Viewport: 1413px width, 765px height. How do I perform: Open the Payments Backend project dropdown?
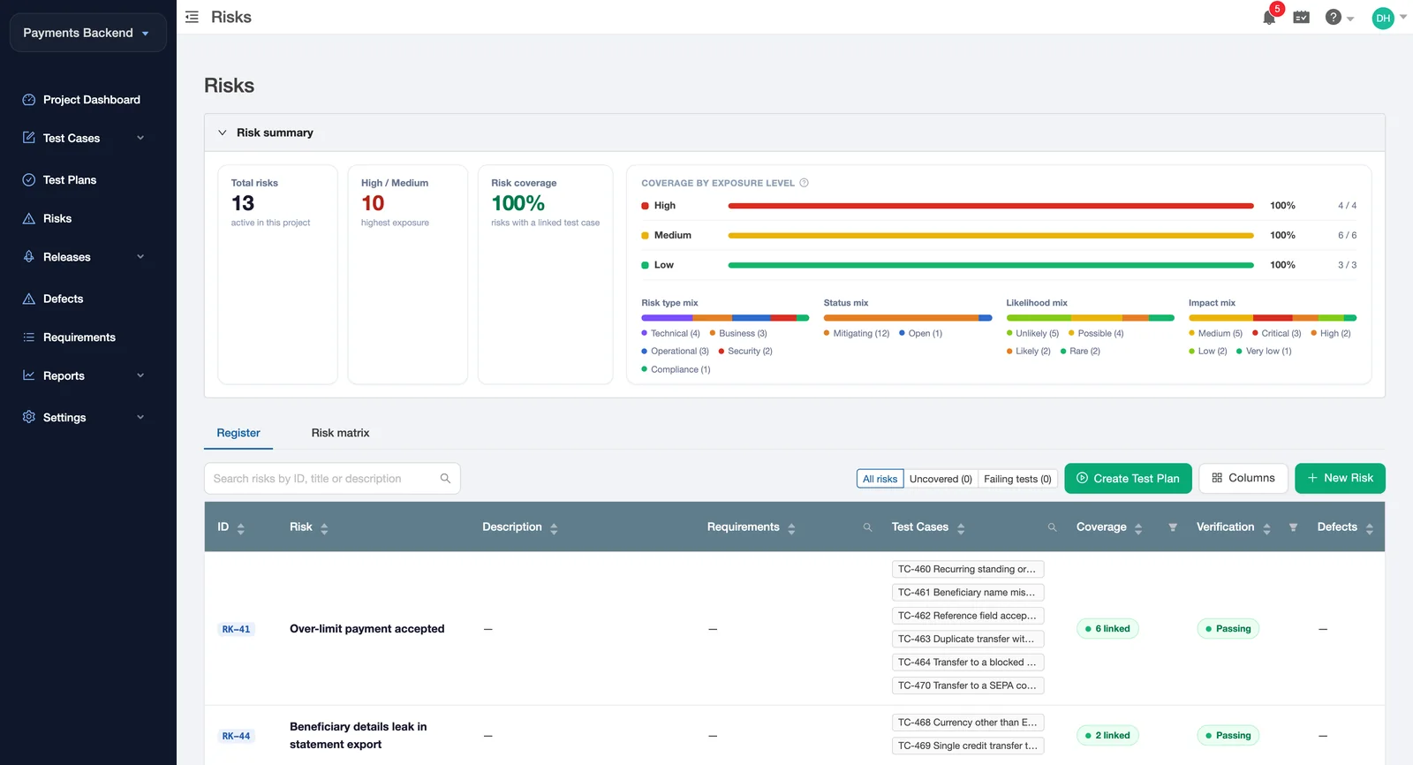tap(87, 33)
